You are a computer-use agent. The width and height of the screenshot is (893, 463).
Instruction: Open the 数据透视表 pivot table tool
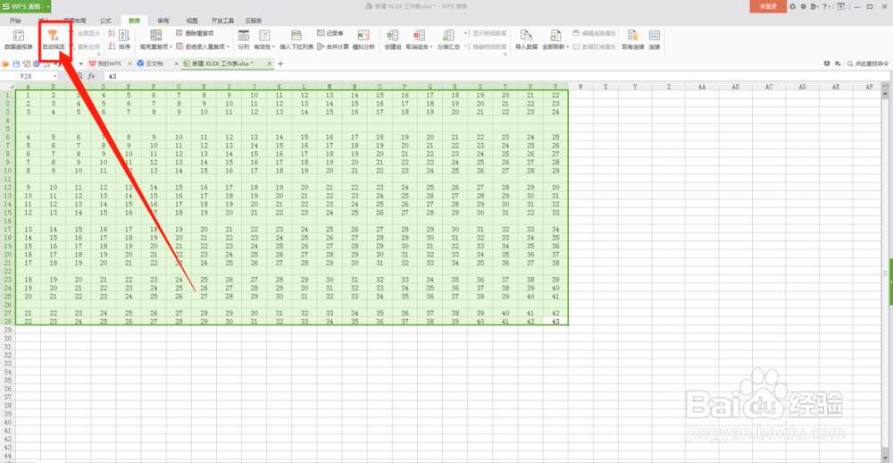[x=19, y=40]
